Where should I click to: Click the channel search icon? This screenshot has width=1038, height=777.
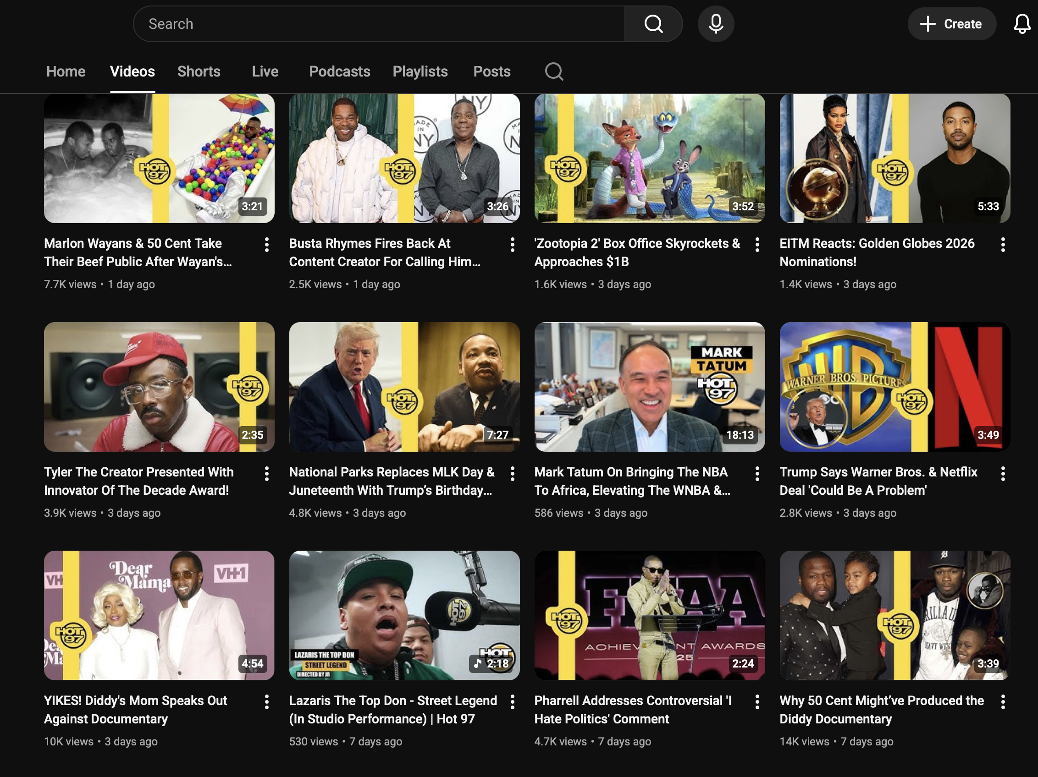554,72
